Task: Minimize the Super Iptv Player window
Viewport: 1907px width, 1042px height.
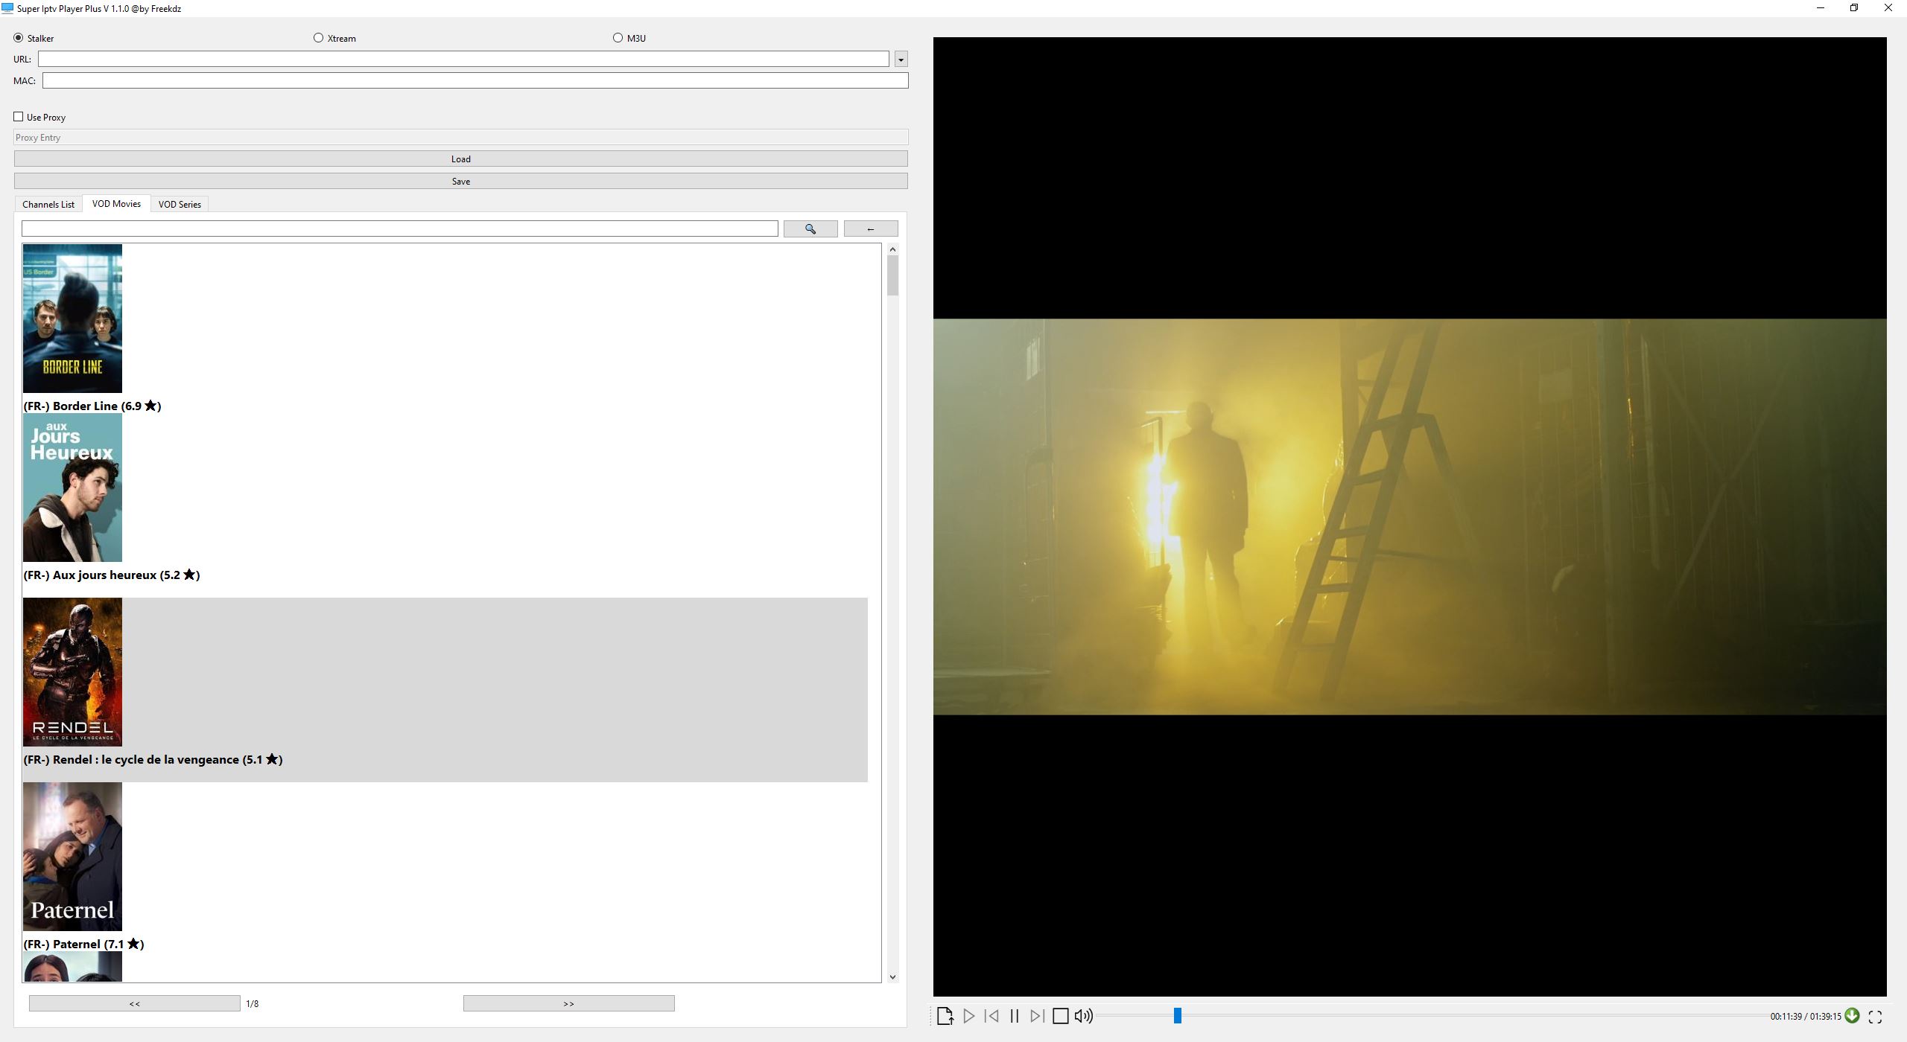Action: (1821, 8)
